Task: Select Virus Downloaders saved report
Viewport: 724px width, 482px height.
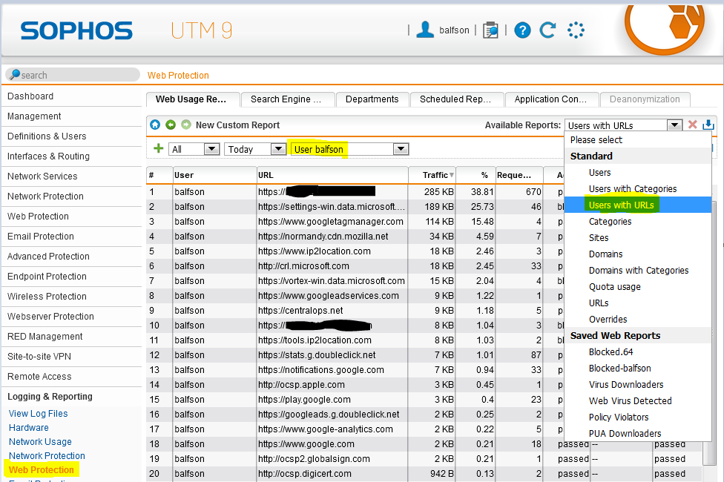Action: click(638, 385)
